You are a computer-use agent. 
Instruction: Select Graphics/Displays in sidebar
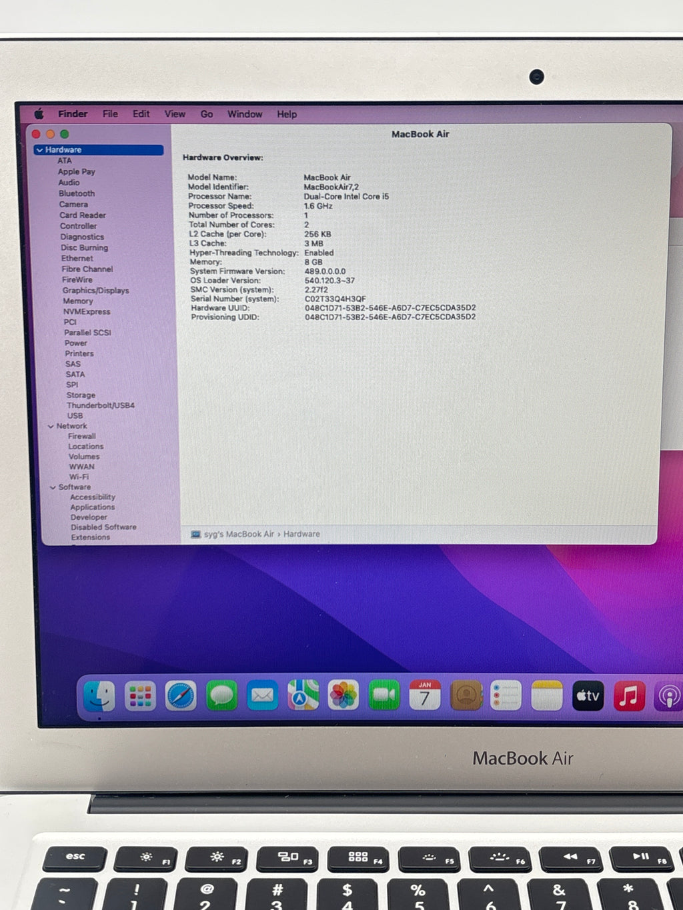[x=95, y=290]
